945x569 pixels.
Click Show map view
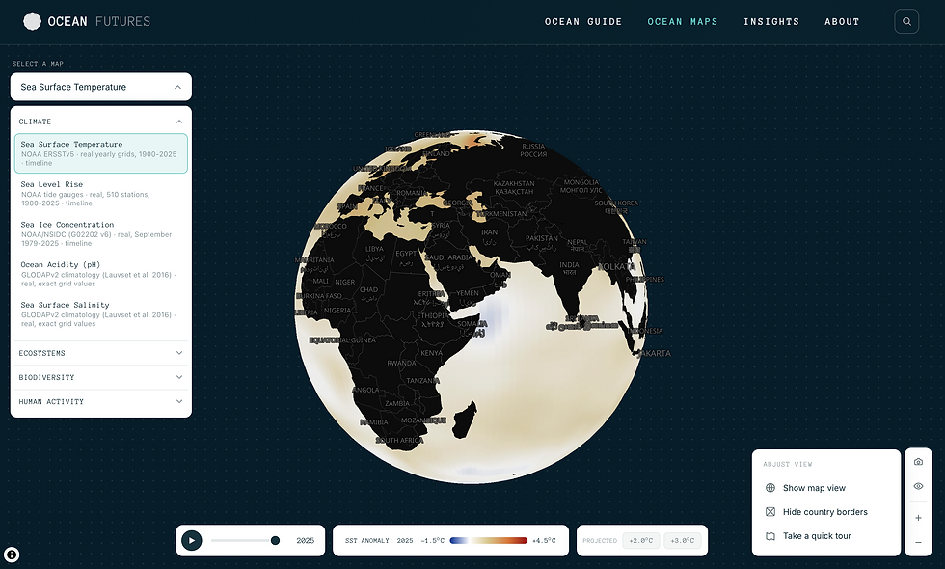coord(814,488)
